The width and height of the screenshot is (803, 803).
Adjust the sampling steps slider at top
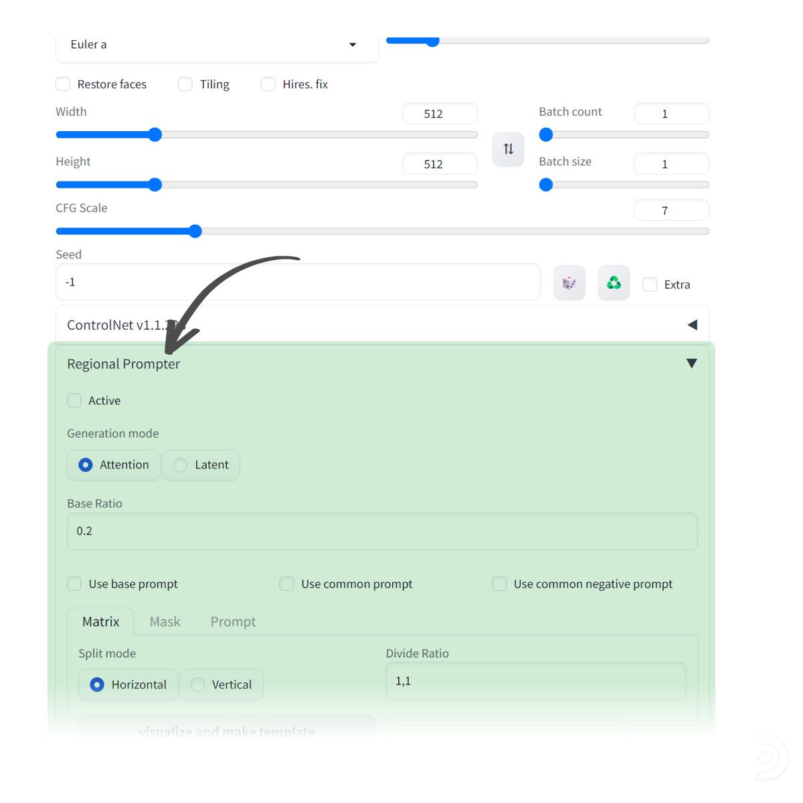coord(432,41)
